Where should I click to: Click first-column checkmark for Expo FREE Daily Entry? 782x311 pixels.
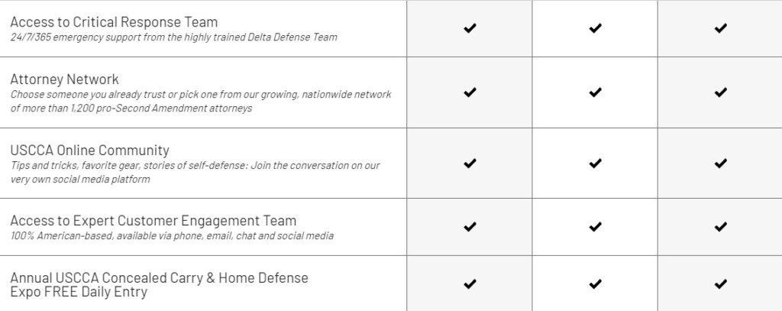[470, 284]
